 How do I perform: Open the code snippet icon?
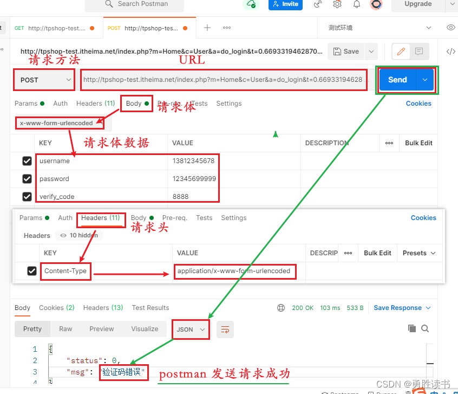(x=451, y=52)
